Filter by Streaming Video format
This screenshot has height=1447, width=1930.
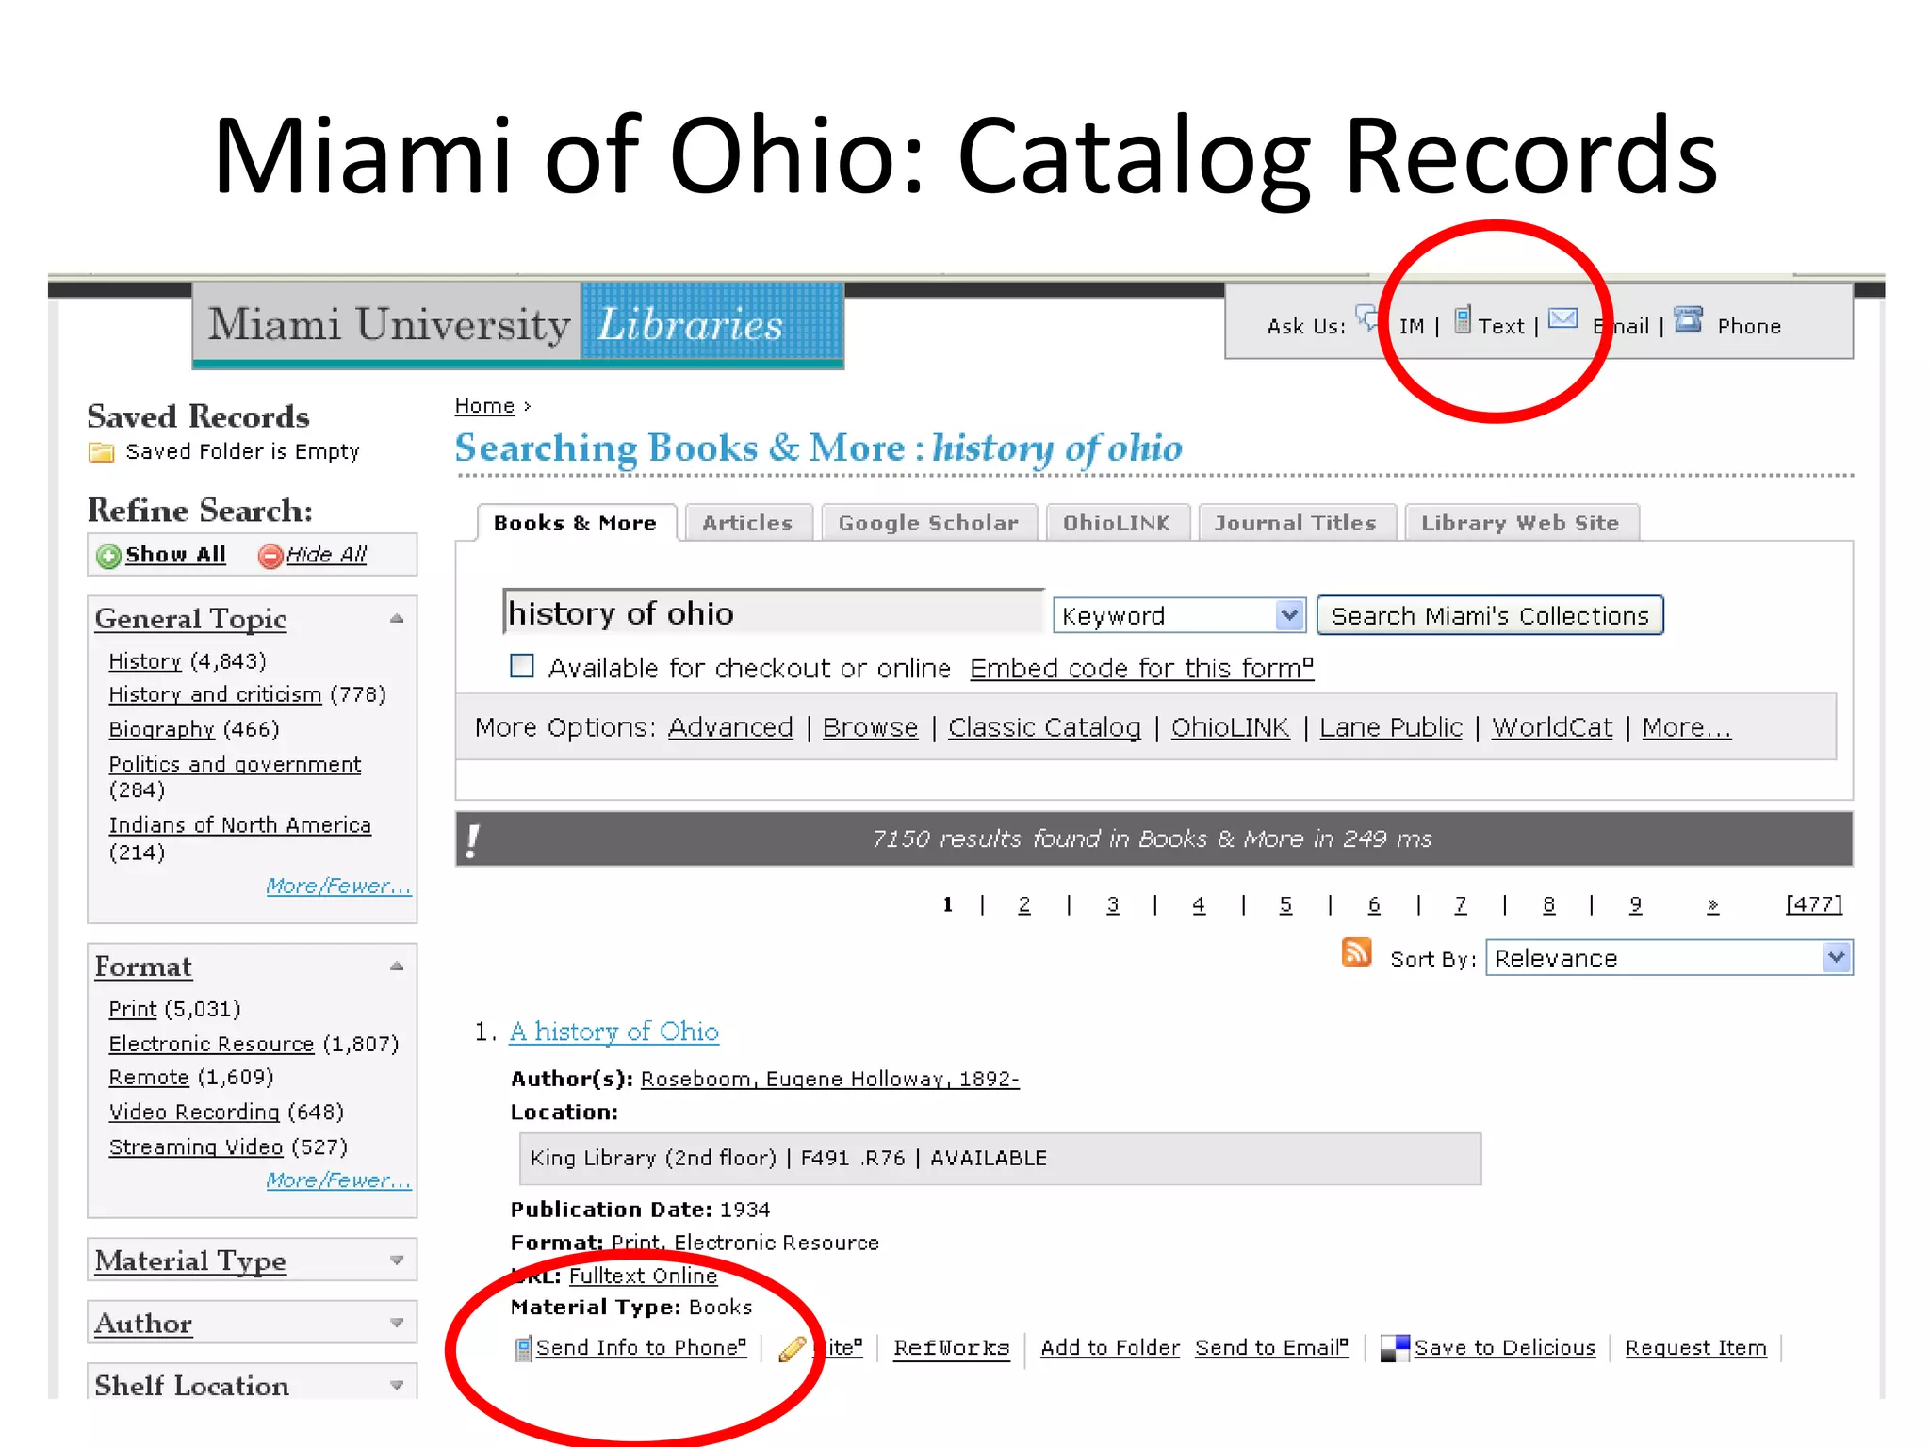[196, 1146]
